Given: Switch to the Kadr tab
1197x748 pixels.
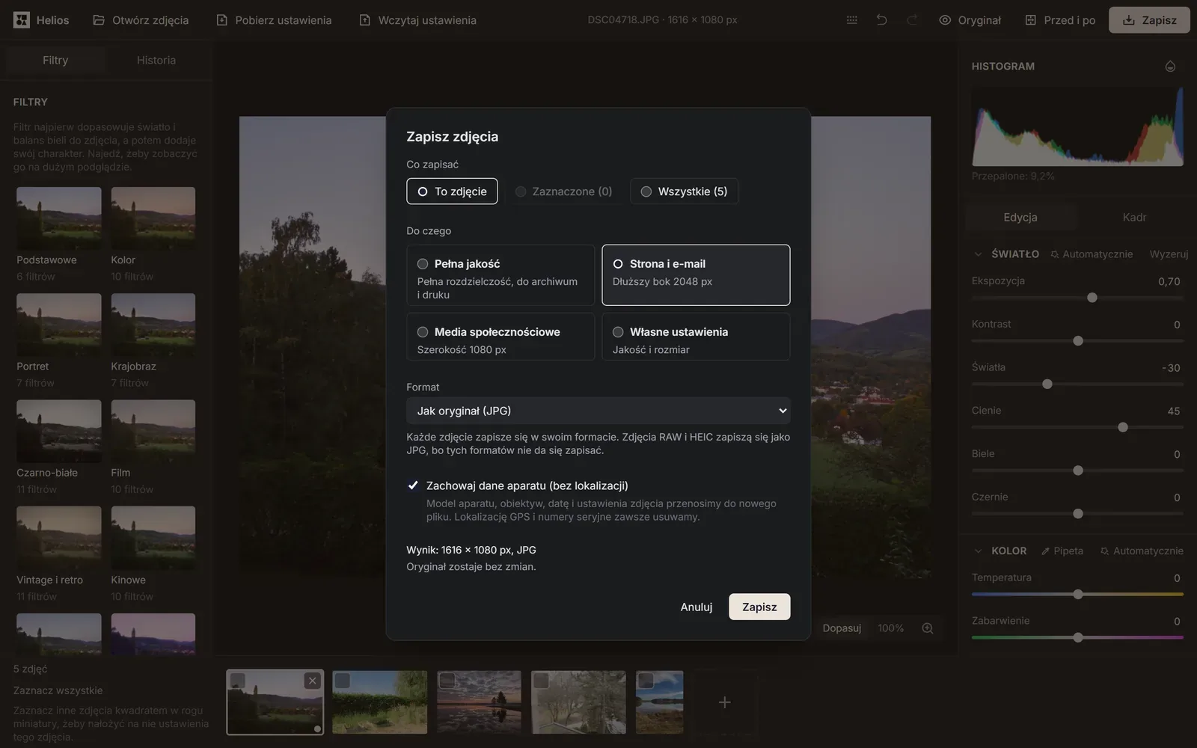Looking at the screenshot, I should click(x=1134, y=218).
